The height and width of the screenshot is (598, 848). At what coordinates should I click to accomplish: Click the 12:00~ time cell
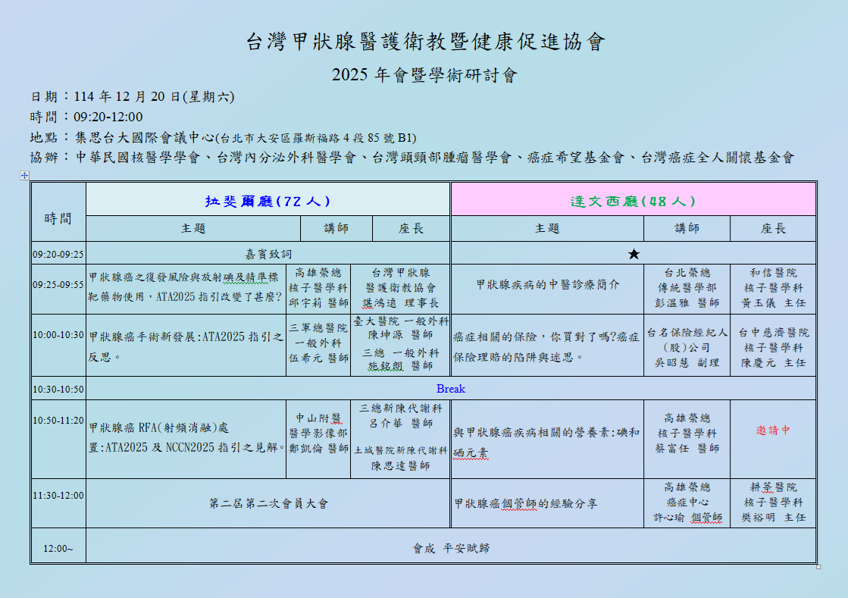tap(58, 546)
